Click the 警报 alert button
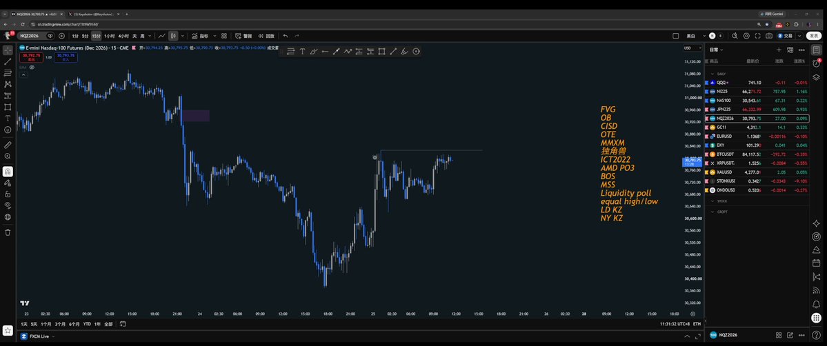Screen dimensions: 827x346 pos(243,36)
